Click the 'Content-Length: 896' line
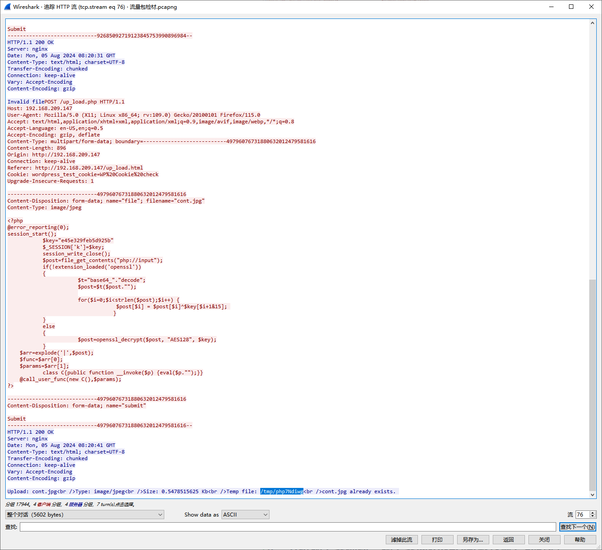Image resolution: width=602 pixels, height=550 pixels. point(37,148)
